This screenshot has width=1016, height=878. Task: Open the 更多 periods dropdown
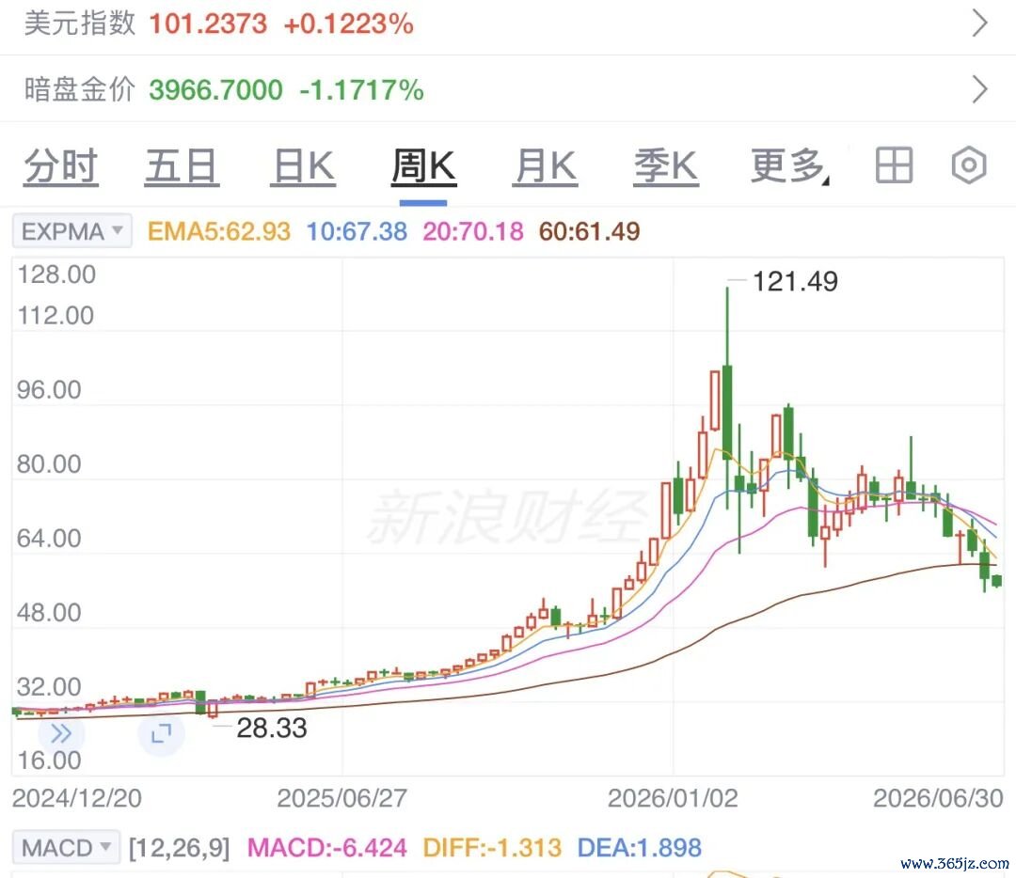click(x=789, y=166)
